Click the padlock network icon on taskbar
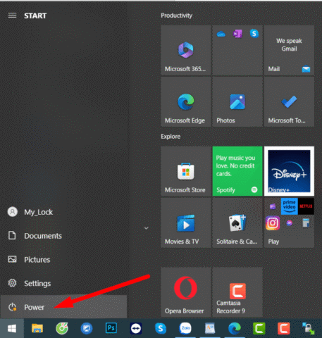The height and width of the screenshot is (338, 322). pyautogui.click(x=308, y=328)
